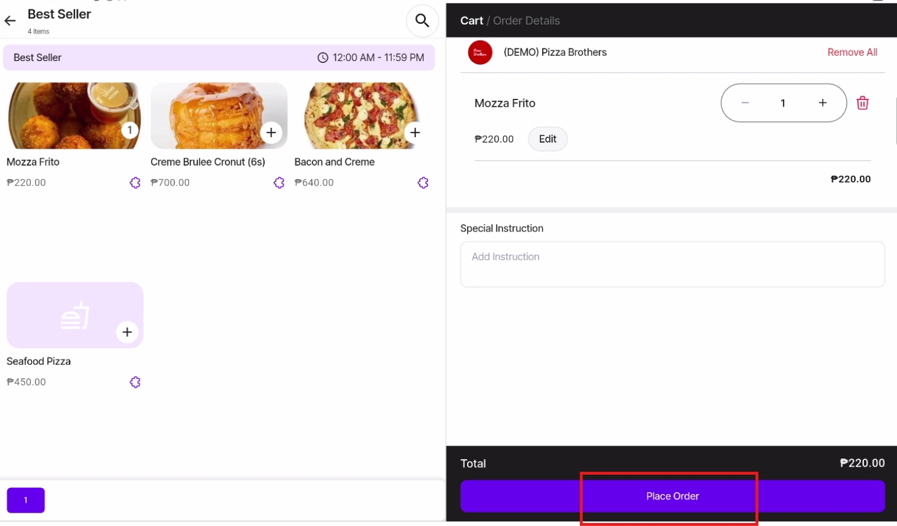Image resolution: width=897 pixels, height=526 pixels.
Task: Click Remove All in the cart
Action: [x=852, y=52]
